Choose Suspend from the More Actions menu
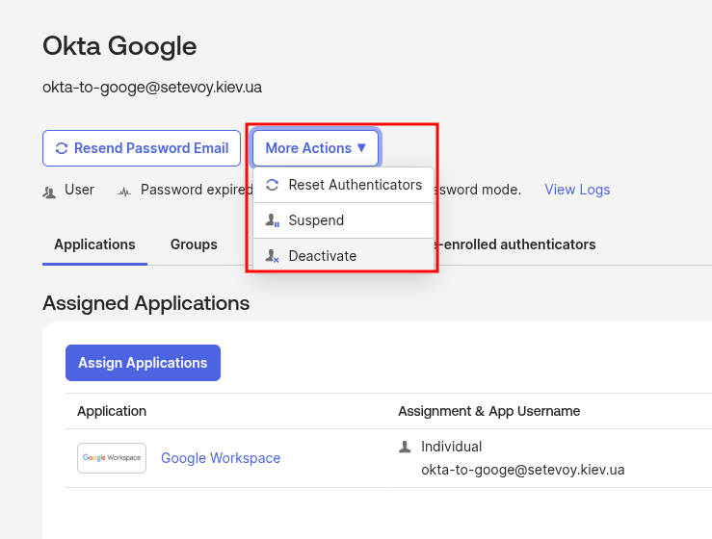This screenshot has width=712, height=539. [316, 220]
